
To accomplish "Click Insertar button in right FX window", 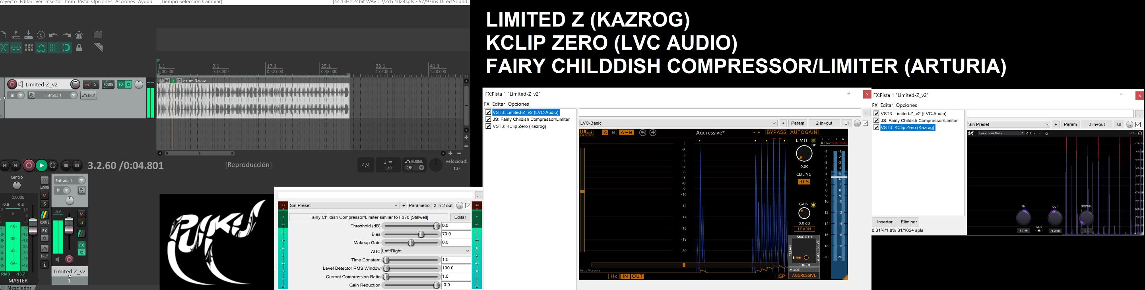I will pos(885,222).
